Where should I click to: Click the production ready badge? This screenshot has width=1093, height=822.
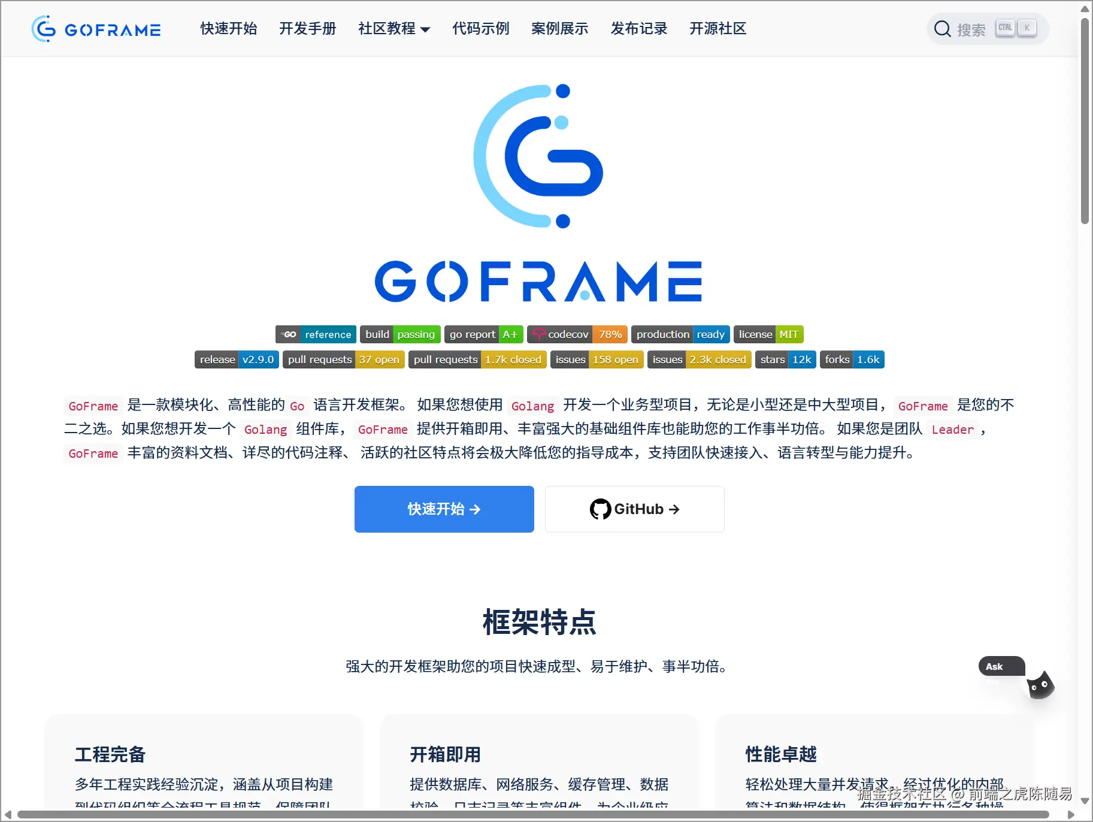(680, 334)
